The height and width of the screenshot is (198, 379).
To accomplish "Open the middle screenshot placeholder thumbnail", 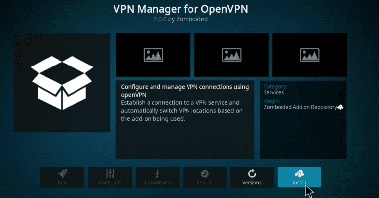I will pos(231,55).
